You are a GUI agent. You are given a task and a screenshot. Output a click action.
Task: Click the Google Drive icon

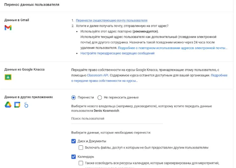[x=8, y=105]
